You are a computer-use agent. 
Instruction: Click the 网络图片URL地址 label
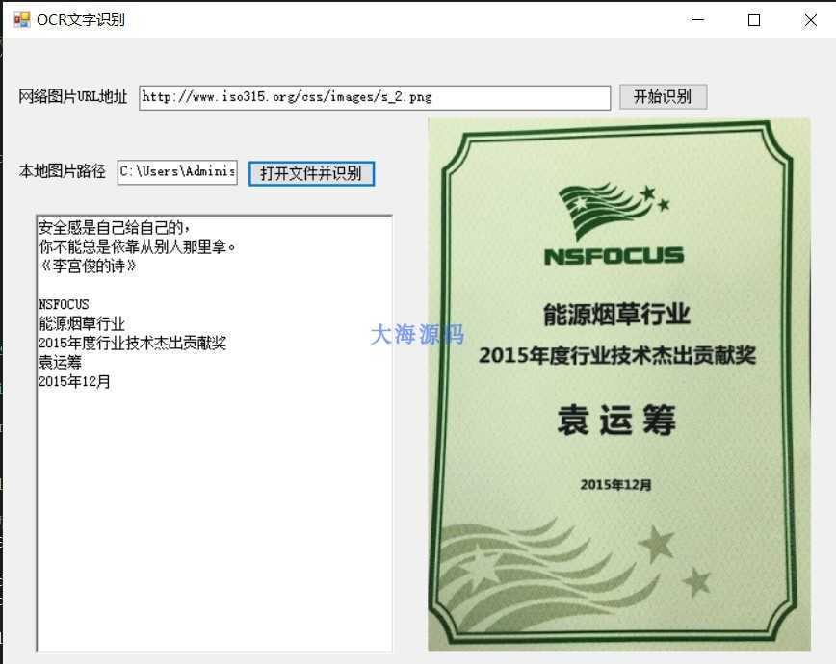[73, 96]
